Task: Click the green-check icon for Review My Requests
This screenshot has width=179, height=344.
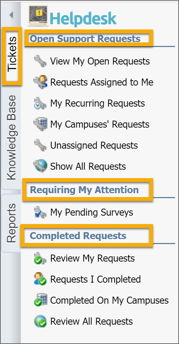Action: 40,258
